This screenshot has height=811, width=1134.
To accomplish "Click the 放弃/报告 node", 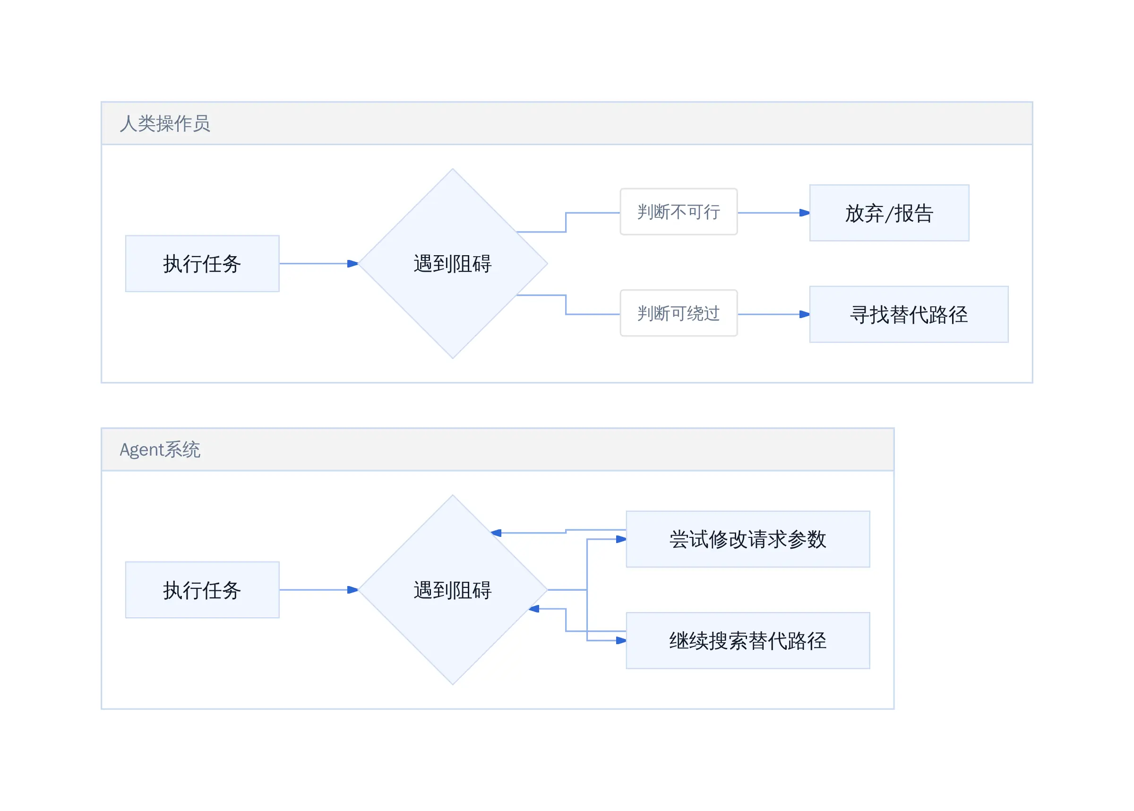I will point(889,213).
